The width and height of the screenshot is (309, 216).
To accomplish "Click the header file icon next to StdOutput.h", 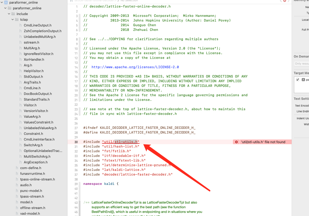I will [20, 76].
